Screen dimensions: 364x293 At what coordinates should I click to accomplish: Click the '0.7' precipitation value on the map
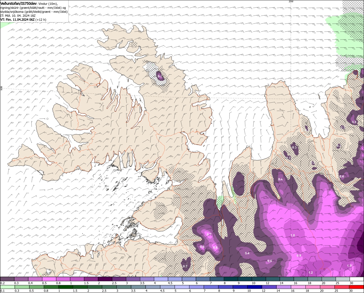tap(209, 234)
